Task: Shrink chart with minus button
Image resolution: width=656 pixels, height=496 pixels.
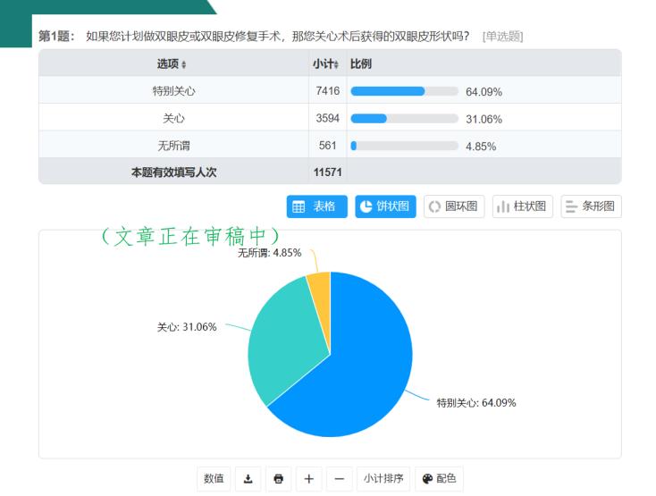Action: click(340, 478)
